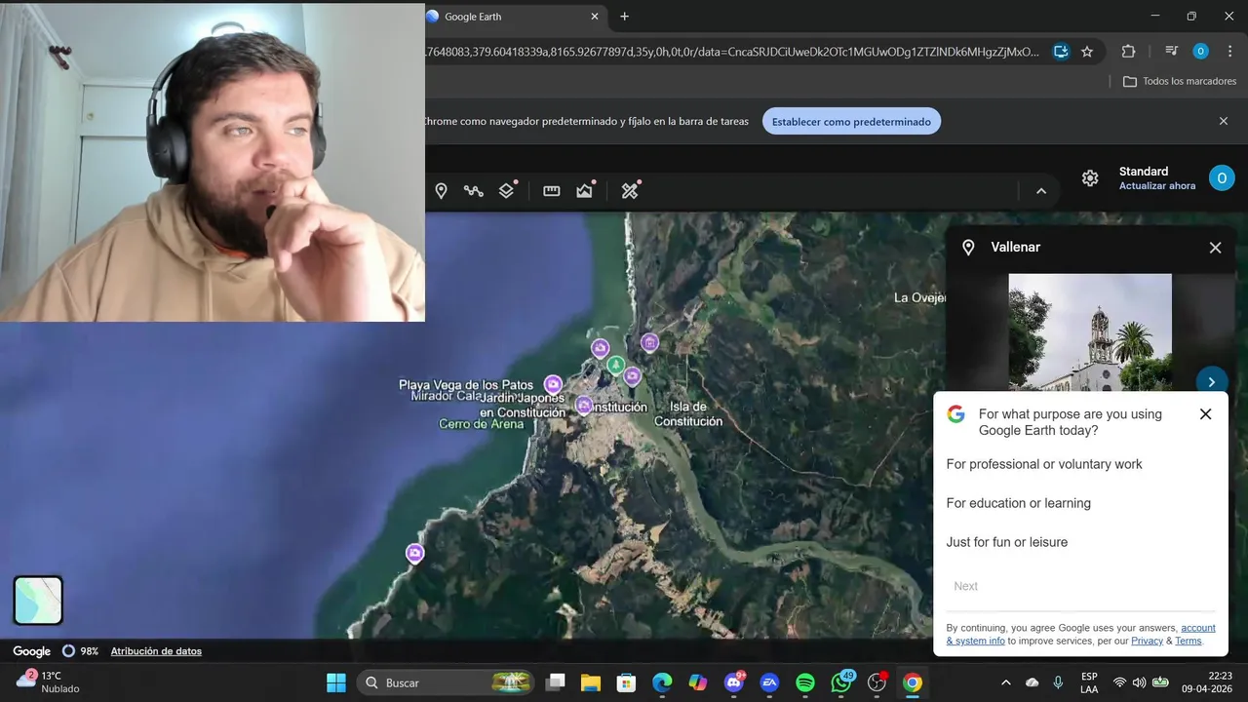Screen dimensions: 1248x702
Task: Click the Isla de Constitución label
Action: [x=688, y=414]
